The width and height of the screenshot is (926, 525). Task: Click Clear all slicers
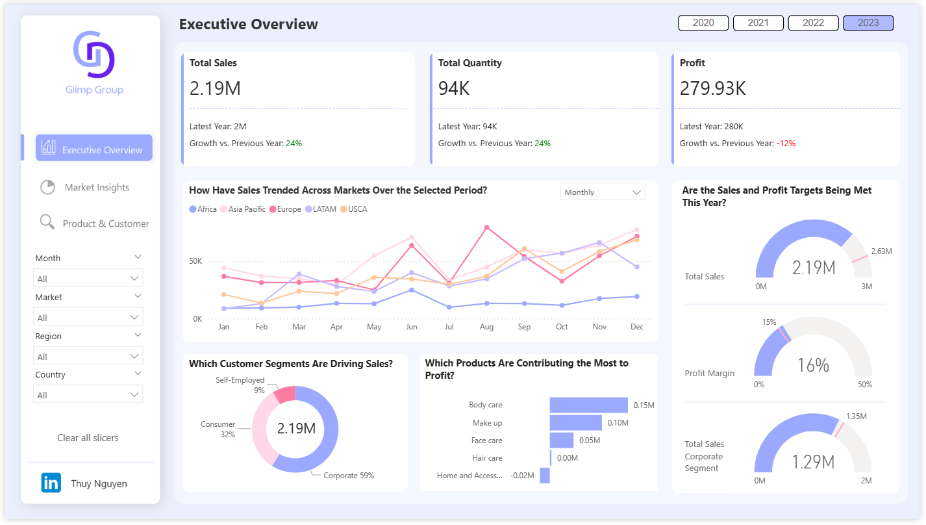tap(88, 437)
